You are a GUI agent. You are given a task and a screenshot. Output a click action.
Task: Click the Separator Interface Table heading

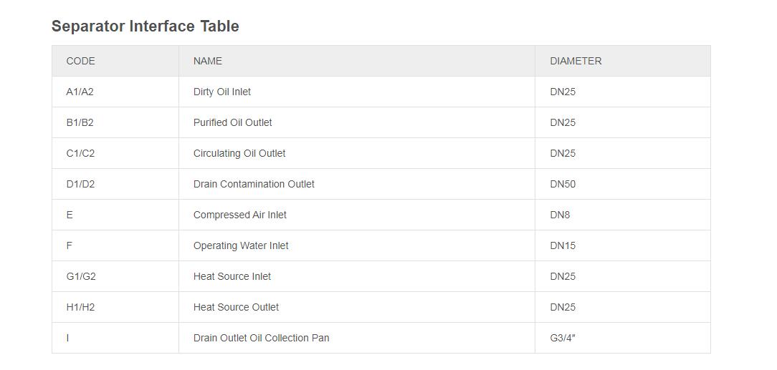(x=145, y=26)
